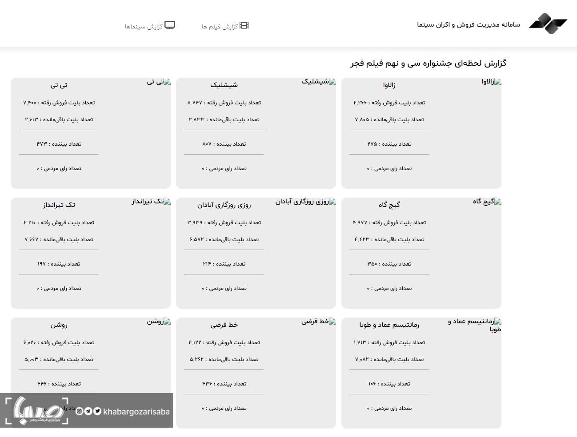The width and height of the screenshot is (577, 437).
Task: Open the گزارش فیلم ها menu
Action: click(x=225, y=26)
